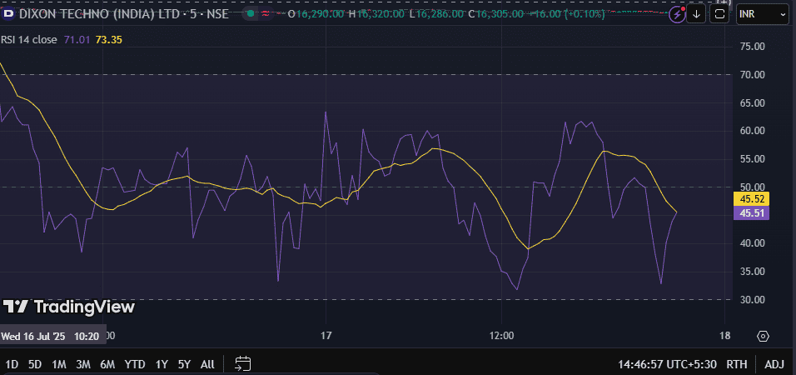Toggle RTH session mode
This screenshot has width=796, height=375.
[x=737, y=364]
